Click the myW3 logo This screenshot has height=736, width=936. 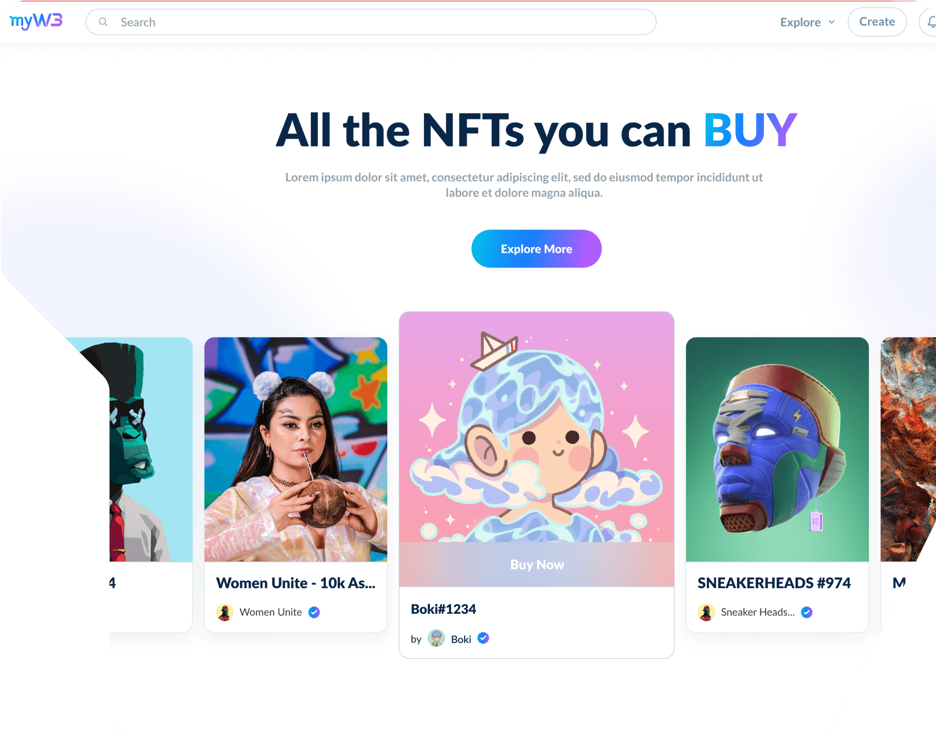[x=36, y=21]
